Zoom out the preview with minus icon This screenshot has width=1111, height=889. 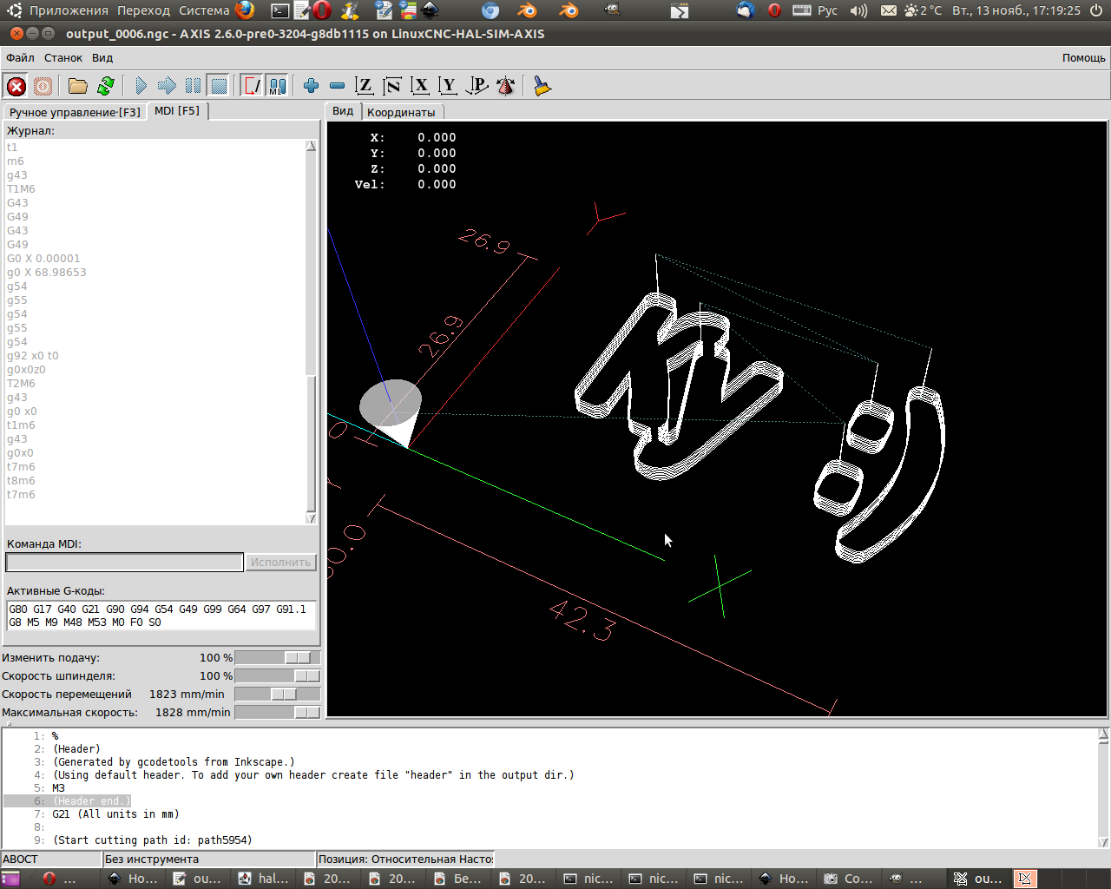338,86
